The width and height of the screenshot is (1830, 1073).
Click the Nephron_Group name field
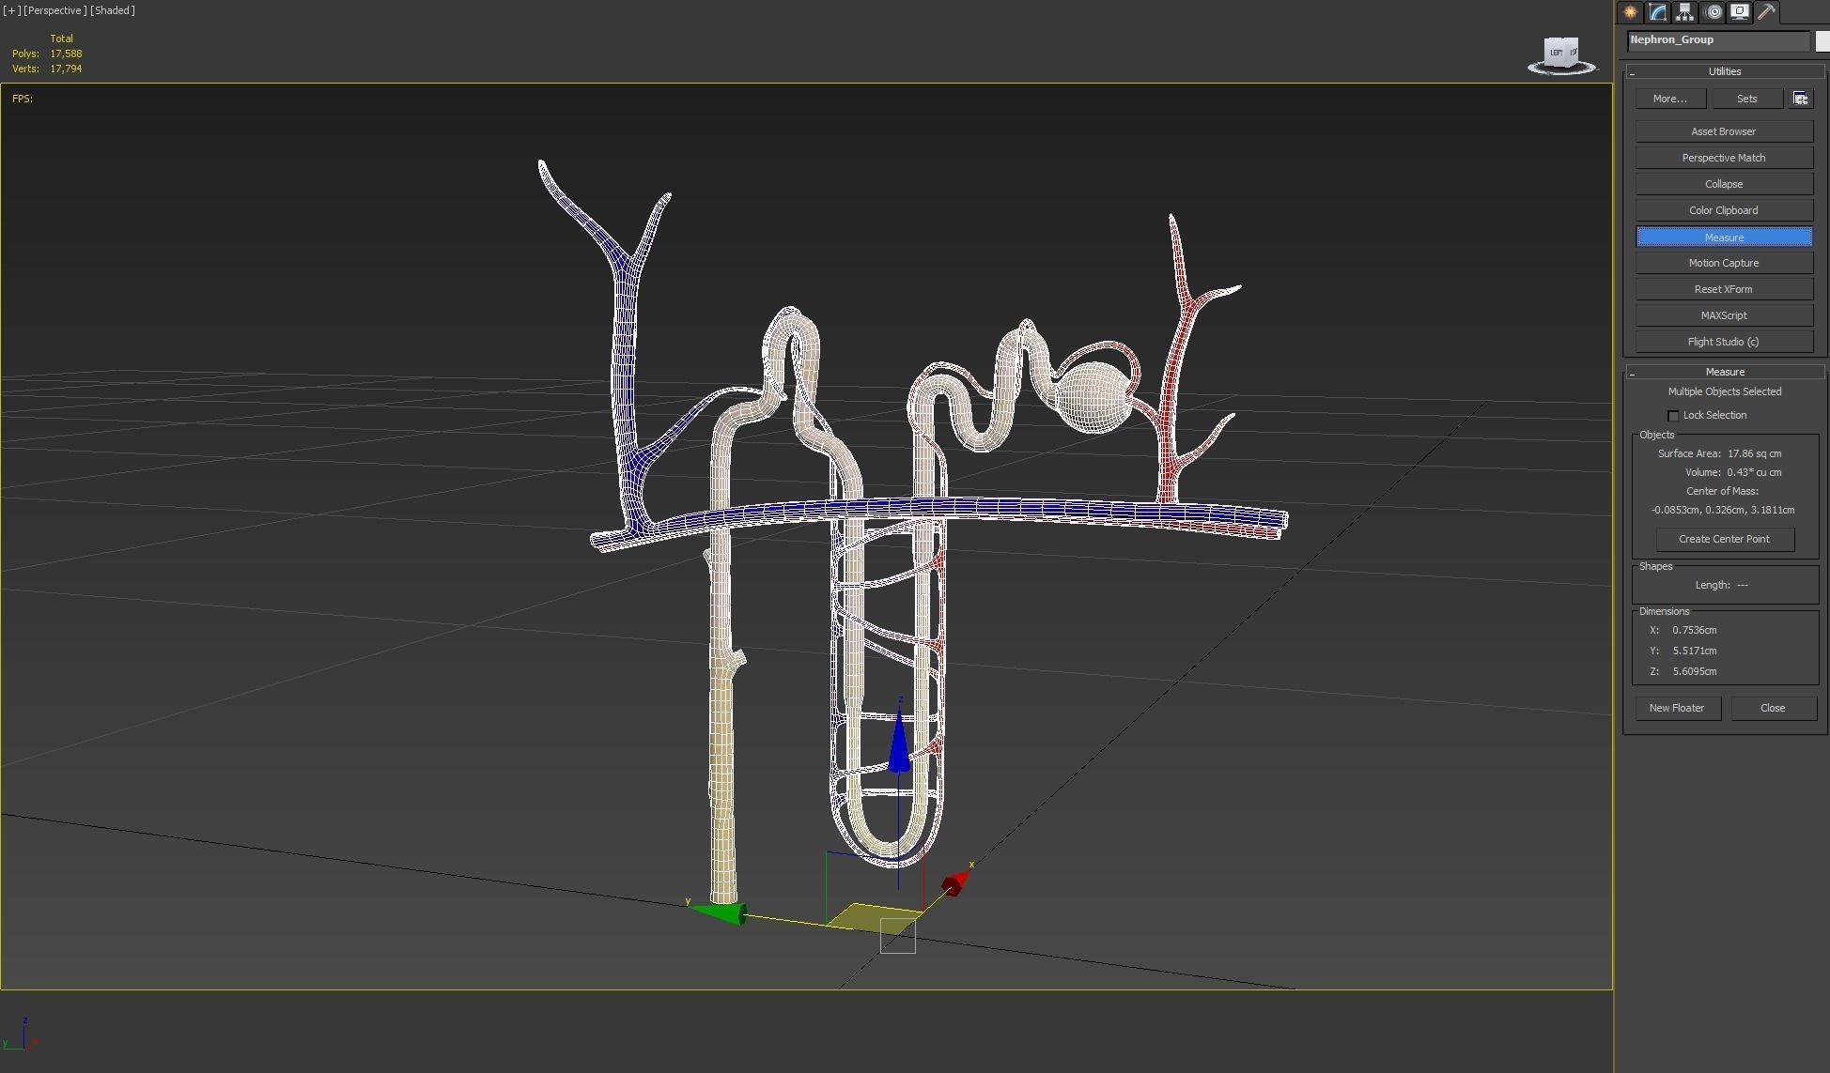[1717, 40]
